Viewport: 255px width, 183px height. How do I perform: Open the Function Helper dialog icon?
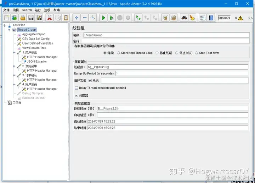[x=203, y=18]
